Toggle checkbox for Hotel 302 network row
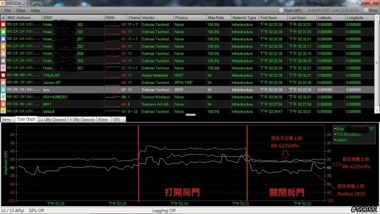Screen dimensions: 380x214 pyautogui.click(x=3, y=24)
